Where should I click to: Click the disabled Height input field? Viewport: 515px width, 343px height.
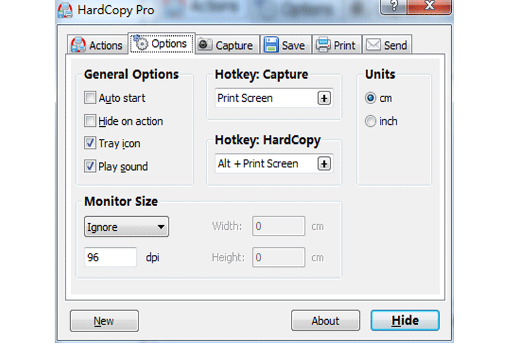click(279, 257)
